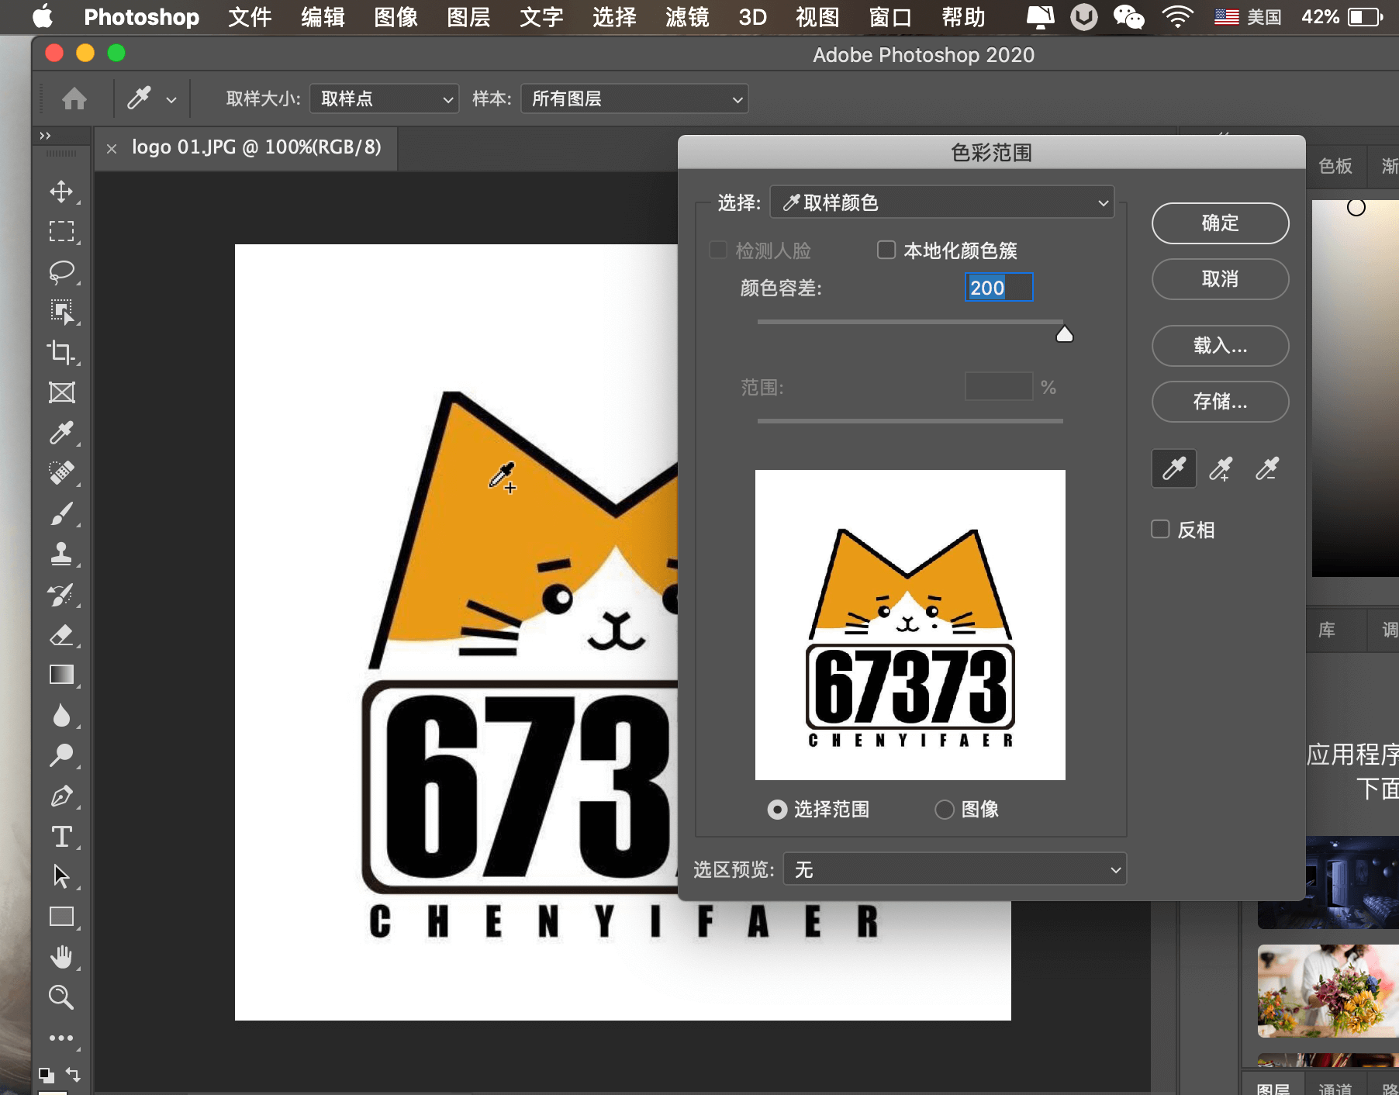Click the flower bouquet thumbnail in right panel
The width and height of the screenshot is (1399, 1095).
(x=1328, y=991)
